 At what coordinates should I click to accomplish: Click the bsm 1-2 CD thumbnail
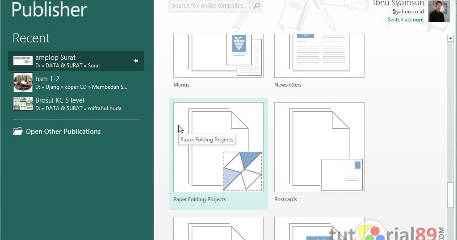[x=23, y=83]
